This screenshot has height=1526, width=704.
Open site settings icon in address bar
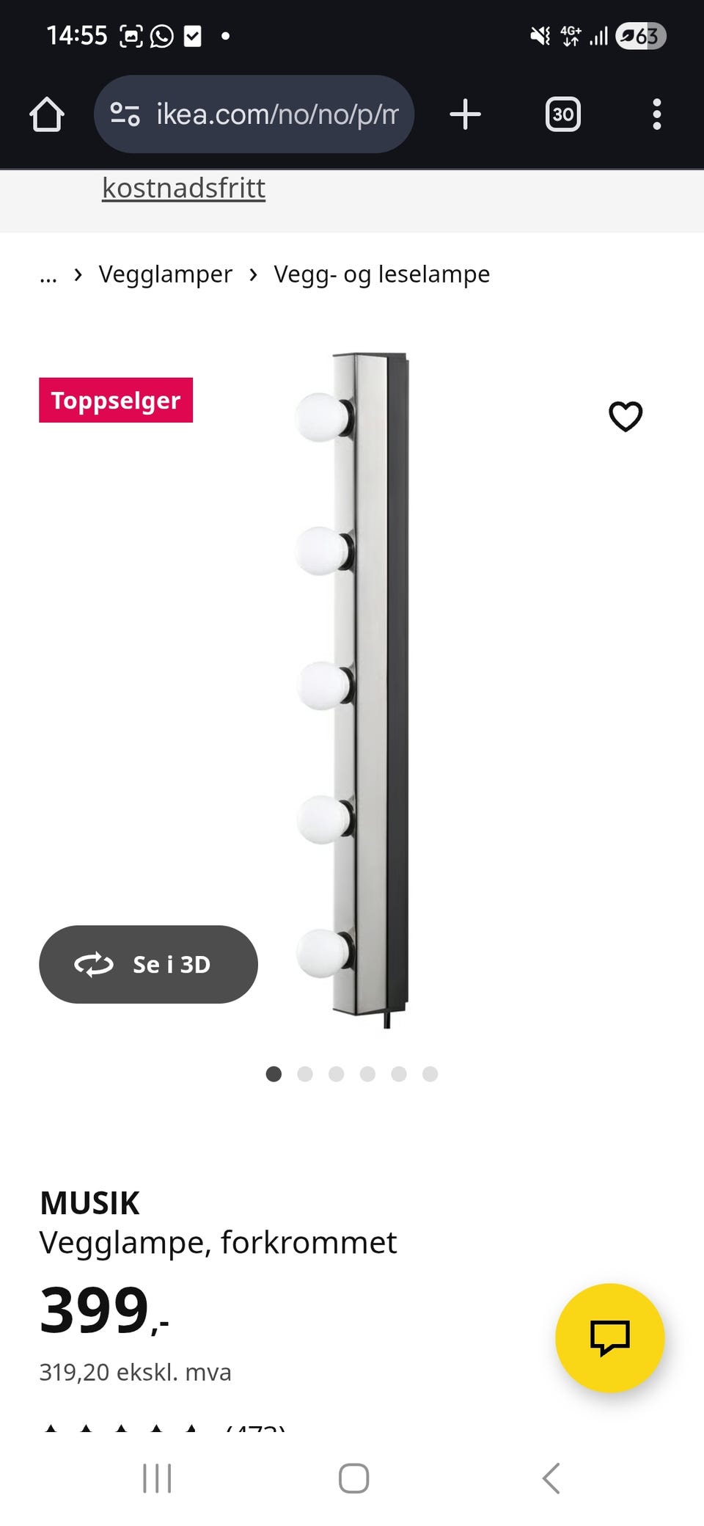[x=125, y=114]
